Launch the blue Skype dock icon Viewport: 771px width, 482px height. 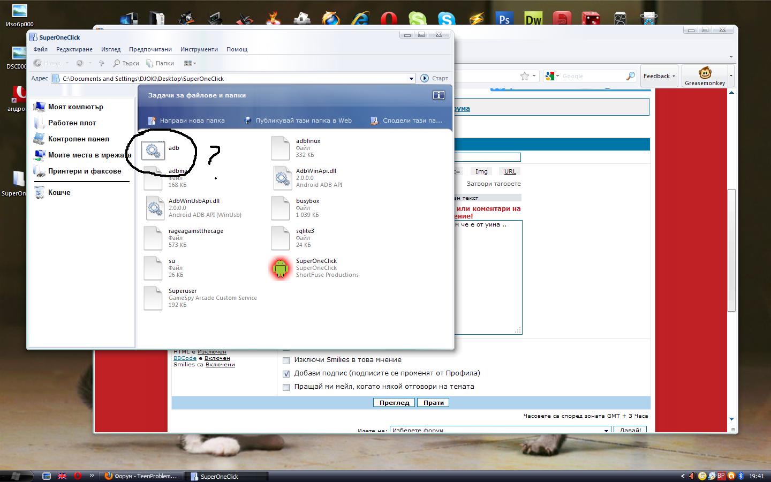[x=447, y=19]
